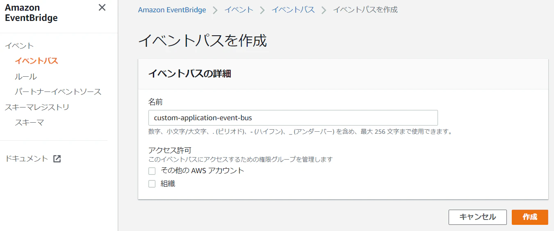Click the アクセス許可 label
This screenshot has height=231, width=554.
pos(170,150)
